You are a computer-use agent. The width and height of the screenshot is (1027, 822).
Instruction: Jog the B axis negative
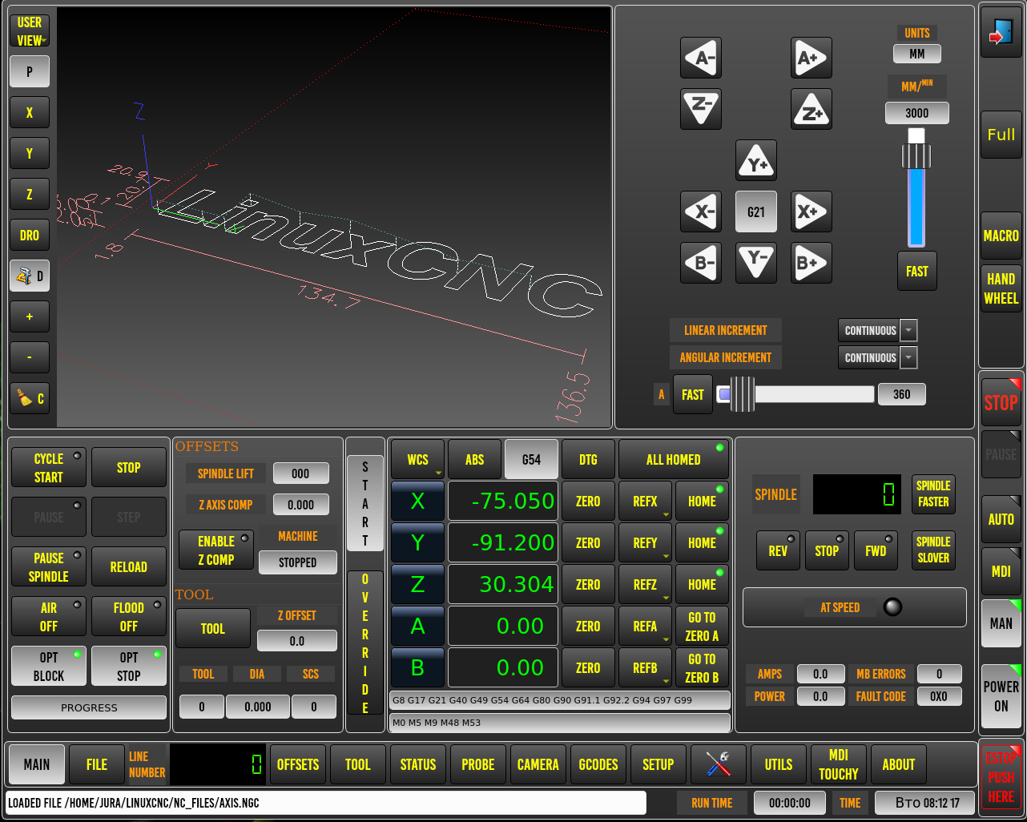pos(701,263)
